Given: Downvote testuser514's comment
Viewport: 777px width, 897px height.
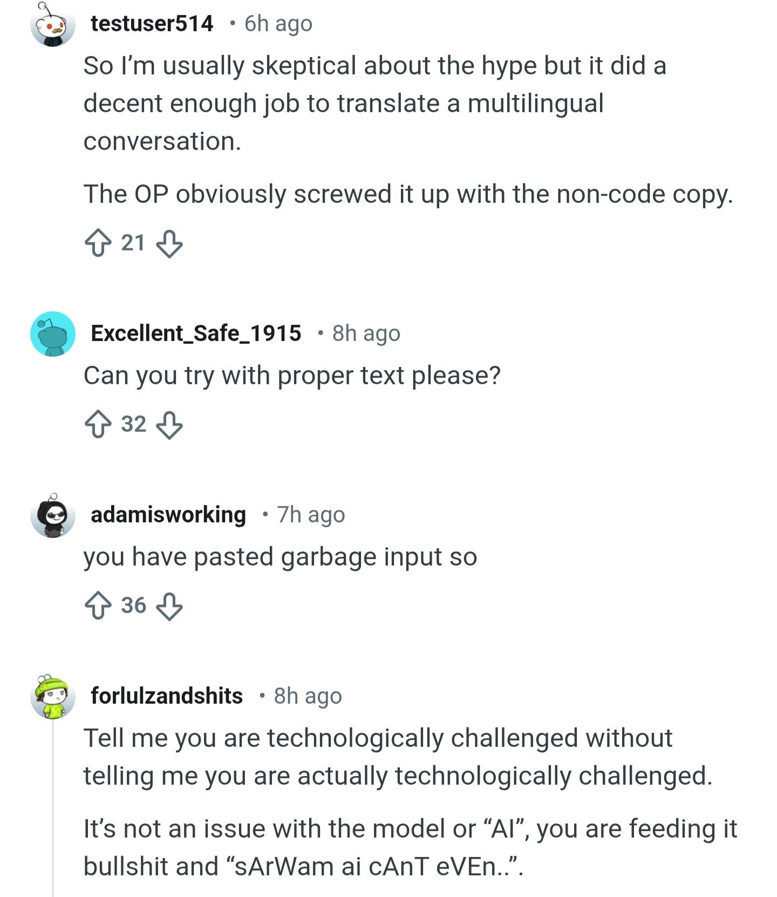Looking at the screenshot, I should point(169,243).
